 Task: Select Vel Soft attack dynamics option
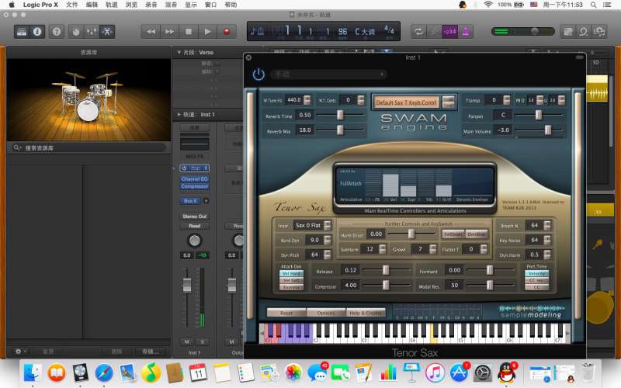point(292,280)
